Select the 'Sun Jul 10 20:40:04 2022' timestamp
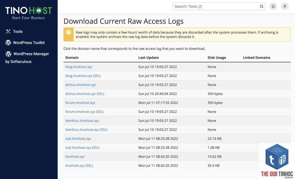This screenshot has width=295, height=179. coord(158,94)
